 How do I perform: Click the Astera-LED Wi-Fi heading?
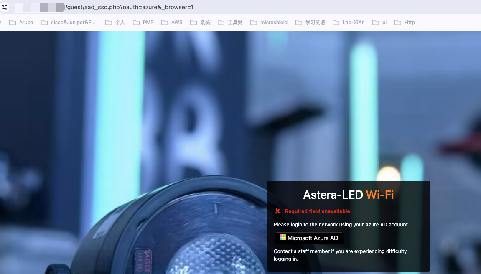[x=349, y=195]
